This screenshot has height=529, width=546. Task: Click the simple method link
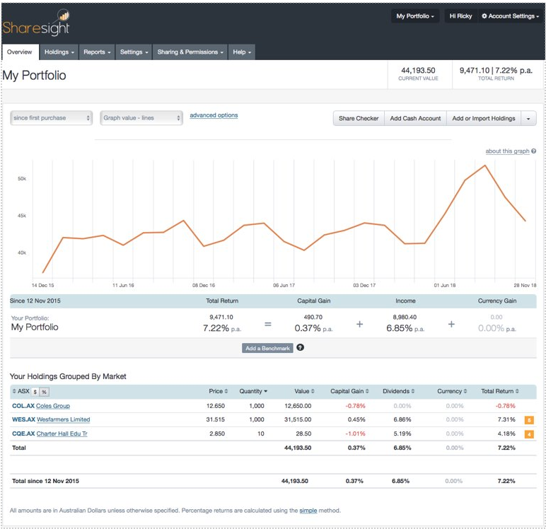(x=308, y=510)
